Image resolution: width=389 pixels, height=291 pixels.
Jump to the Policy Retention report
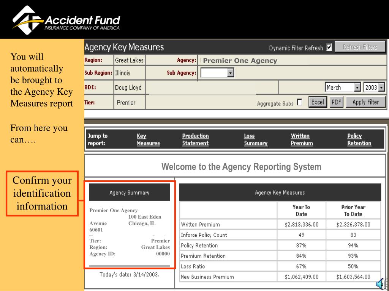point(359,139)
